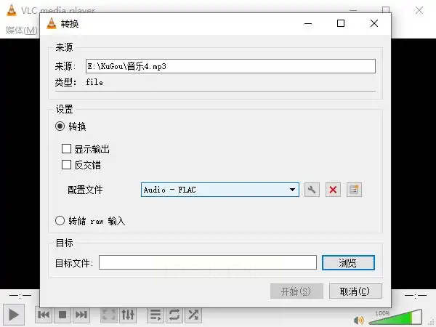Screen dimensions: 436x327
Task: Open the Audio - FLAC profile dropdown
Action: coord(220,190)
